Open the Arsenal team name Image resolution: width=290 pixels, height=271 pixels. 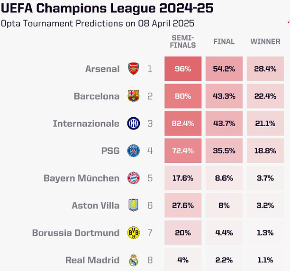(102, 69)
